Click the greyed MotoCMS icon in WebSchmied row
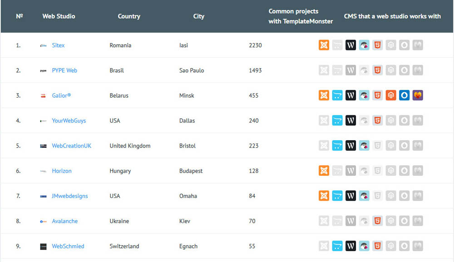Viewport: 454px width, 262px height. click(418, 246)
